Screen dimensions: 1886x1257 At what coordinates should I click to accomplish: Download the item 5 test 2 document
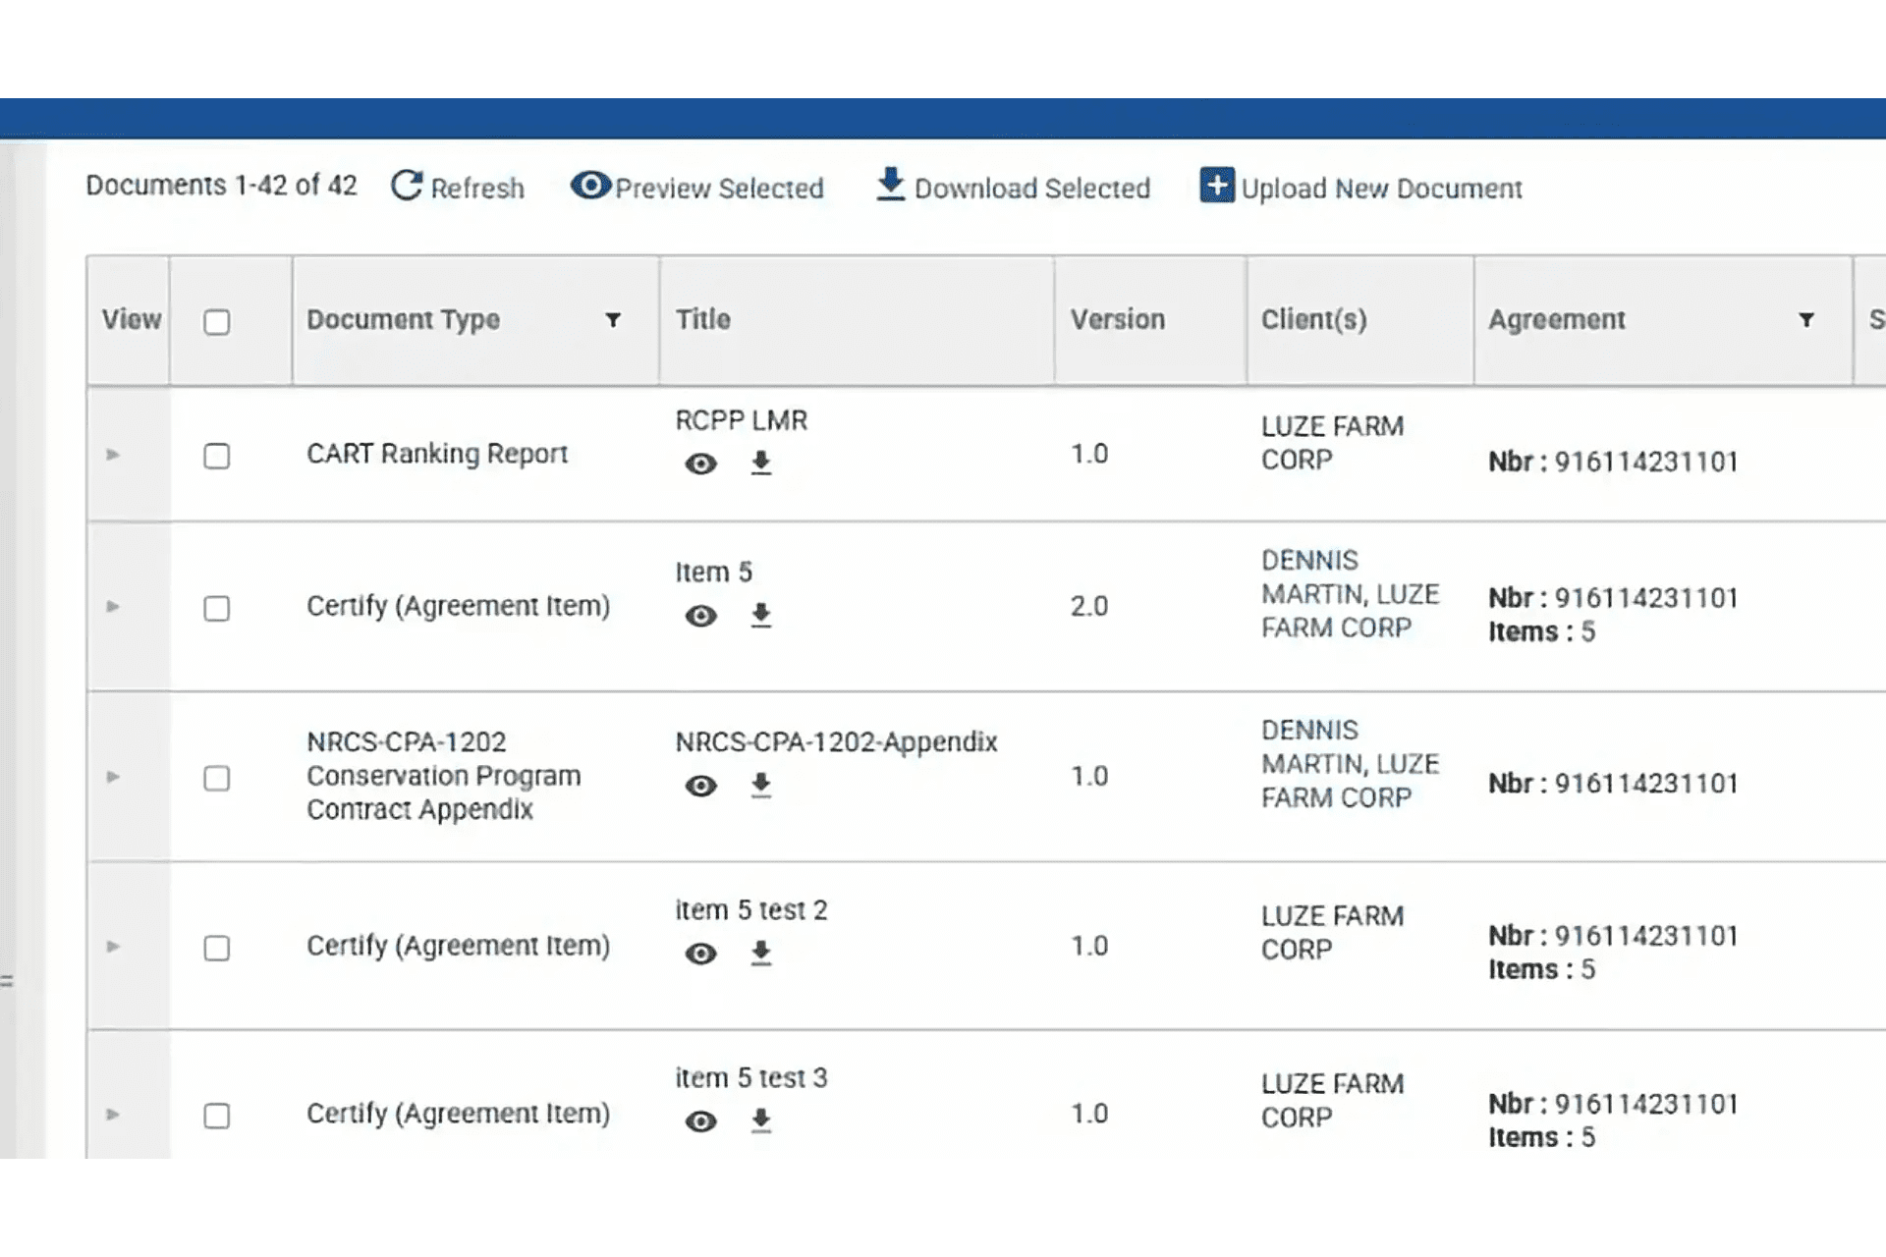coord(761,953)
